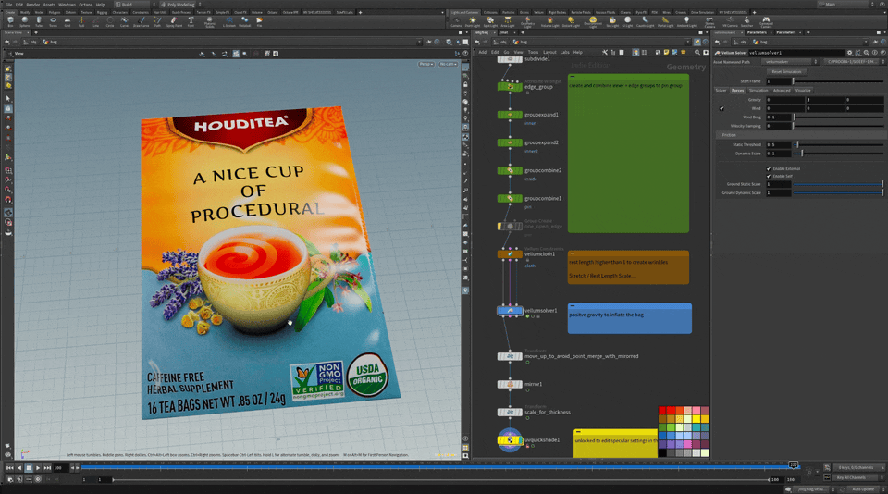The height and width of the screenshot is (494, 888).
Task: Select the Metaball shelf tool
Action: 244,21
